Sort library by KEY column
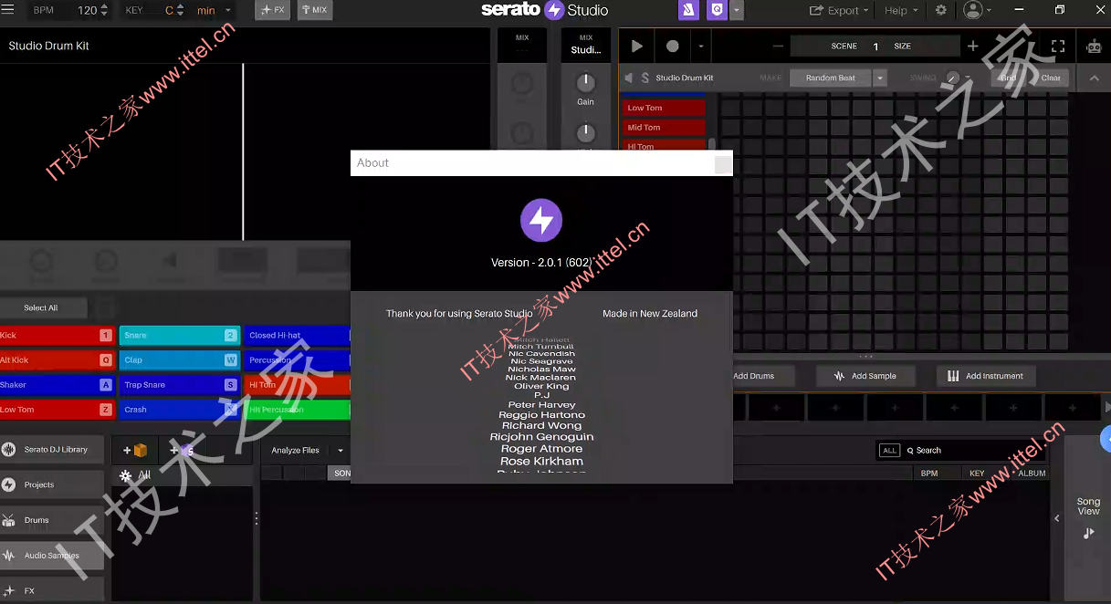Screen dimensions: 1111x604 [977, 474]
